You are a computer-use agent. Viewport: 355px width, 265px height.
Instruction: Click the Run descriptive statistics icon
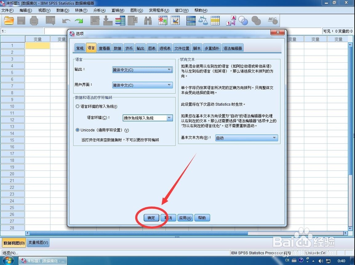[132, 21]
